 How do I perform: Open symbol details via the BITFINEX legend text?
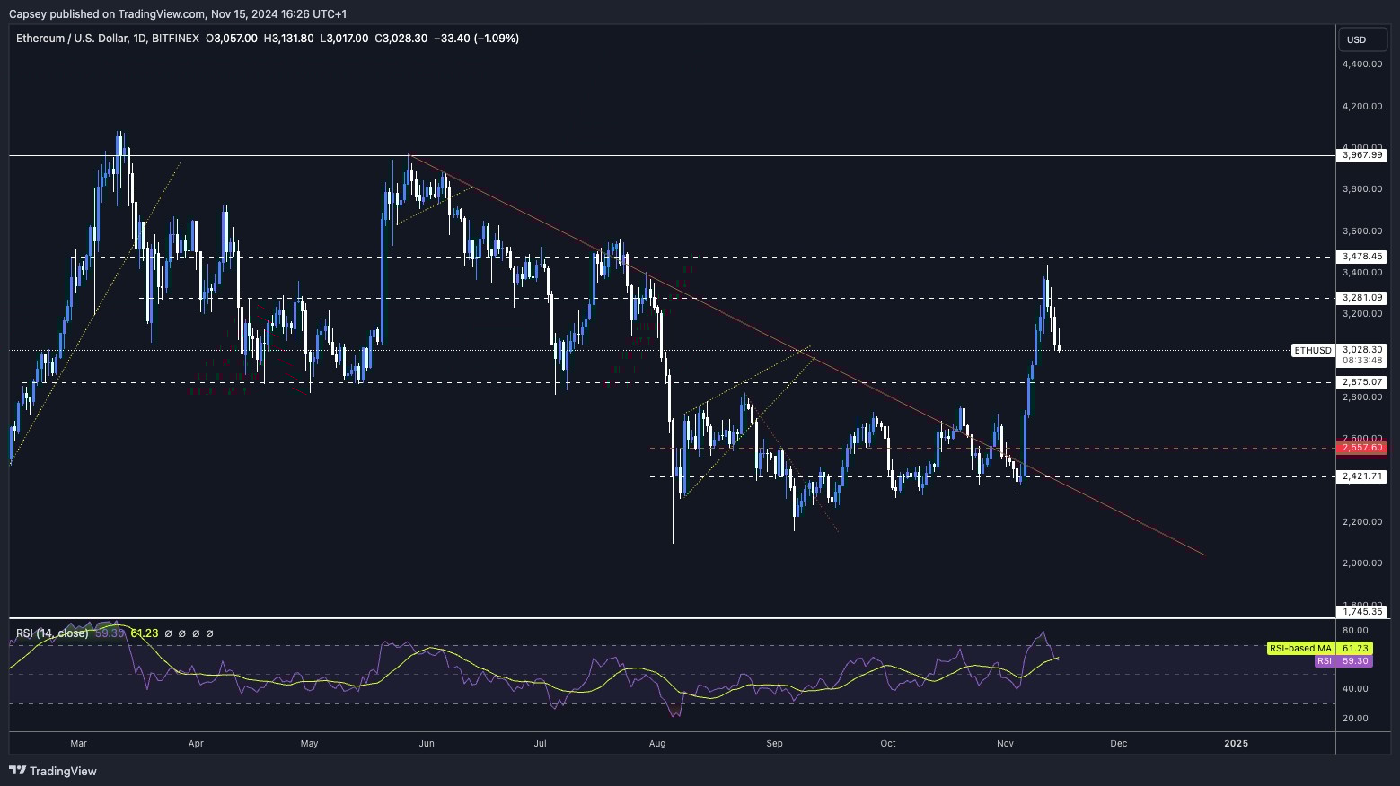[173, 39]
